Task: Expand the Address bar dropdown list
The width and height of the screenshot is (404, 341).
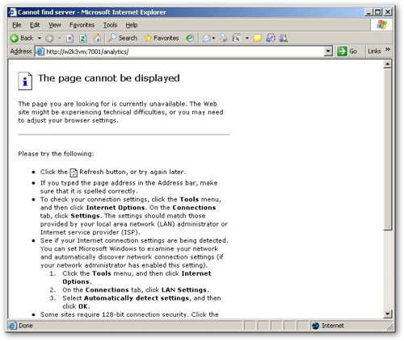Action: (x=328, y=51)
